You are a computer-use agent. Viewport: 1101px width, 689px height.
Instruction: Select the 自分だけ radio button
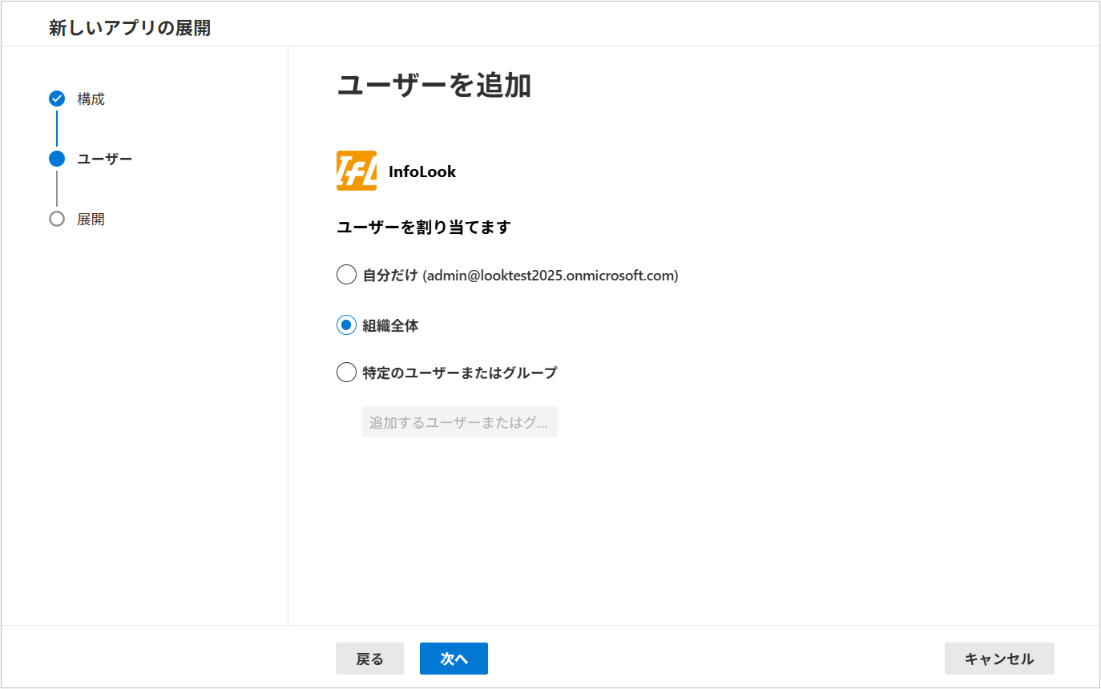346,275
